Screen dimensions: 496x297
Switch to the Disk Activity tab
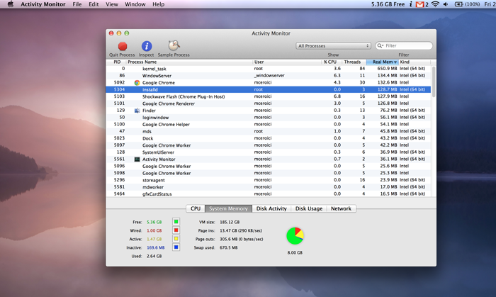271,208
